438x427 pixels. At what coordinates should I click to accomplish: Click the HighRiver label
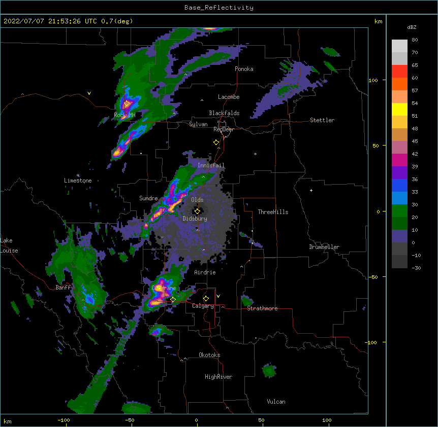pos(218,377)
